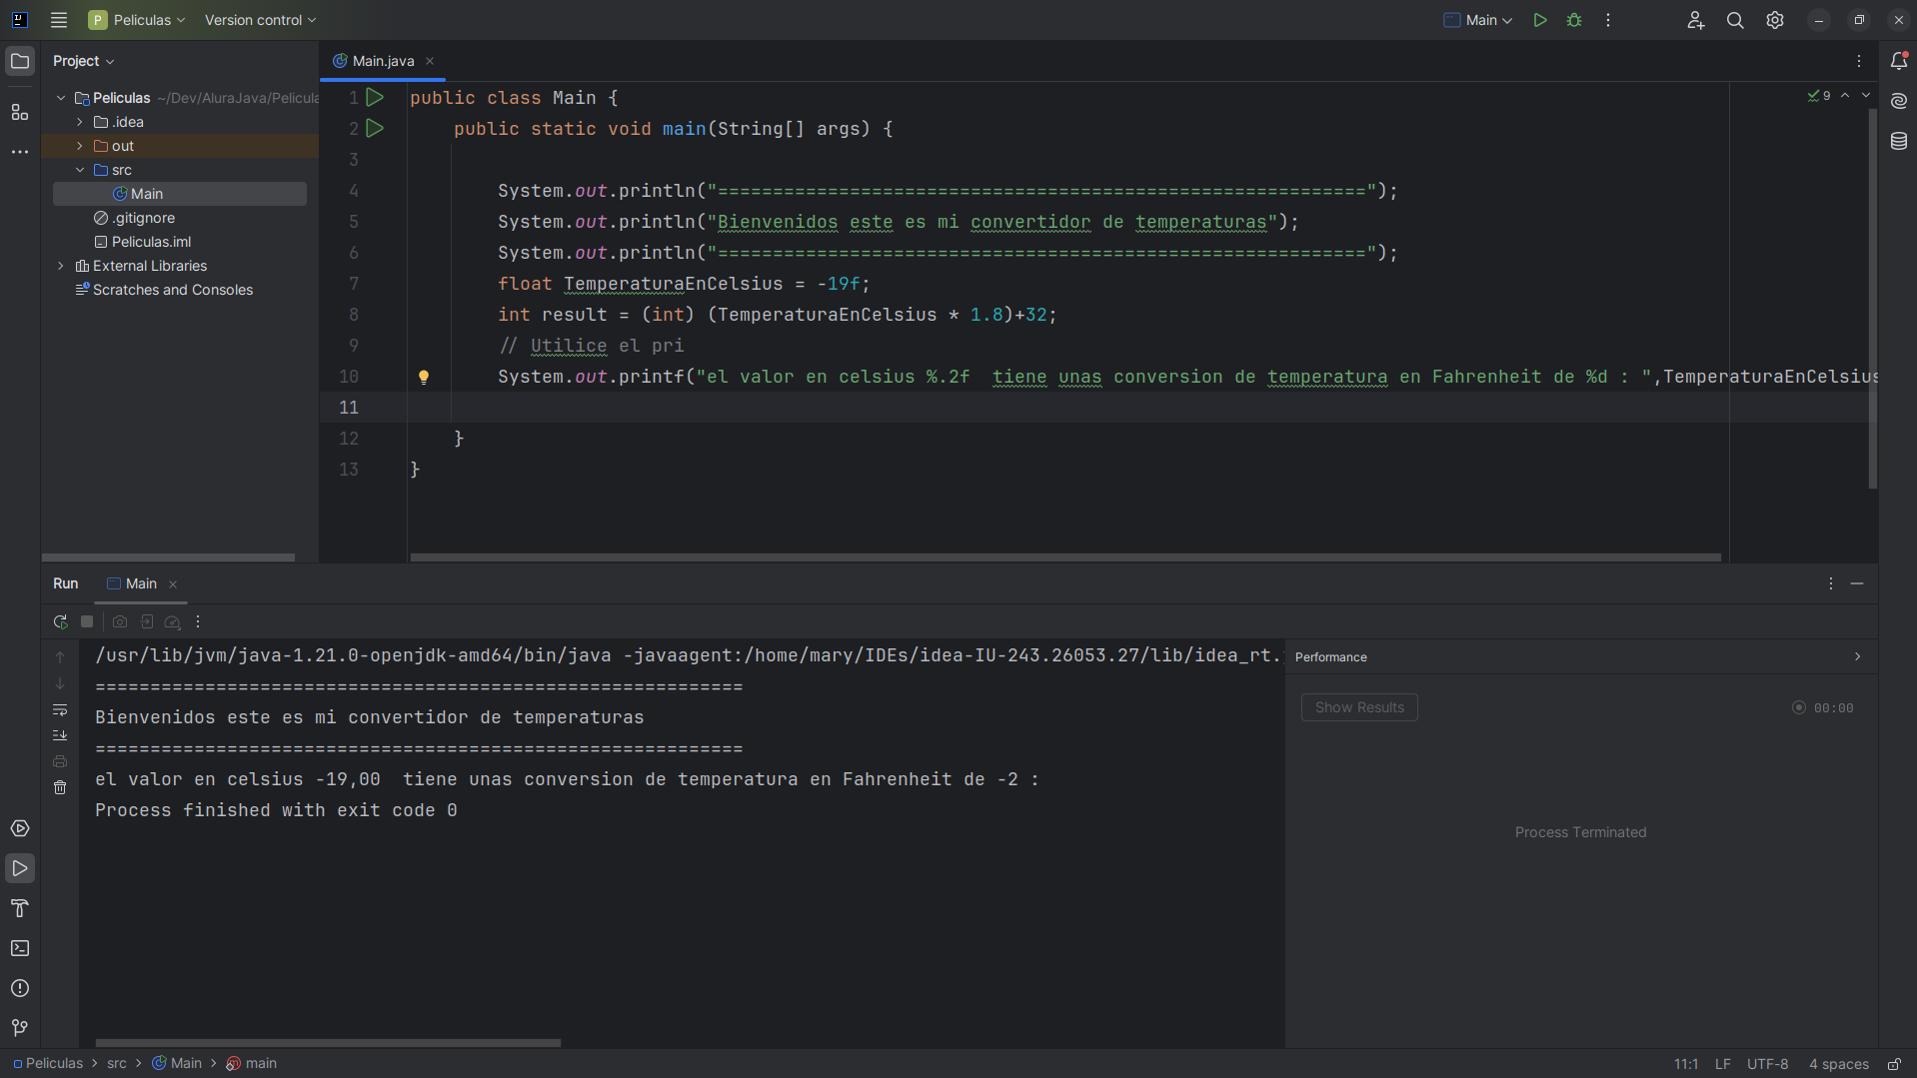Click line separator LF in status bar
Image resolution: width=1917 pixels, height=1078 pixels.
pos(1723,1064)
